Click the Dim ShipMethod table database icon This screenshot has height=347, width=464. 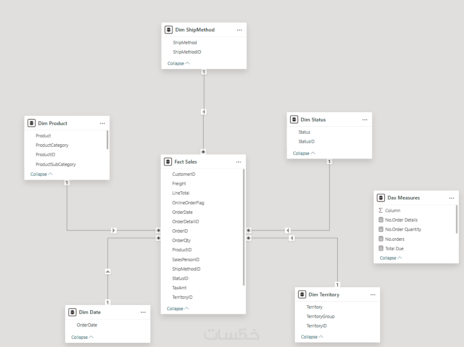pos(168,30)
